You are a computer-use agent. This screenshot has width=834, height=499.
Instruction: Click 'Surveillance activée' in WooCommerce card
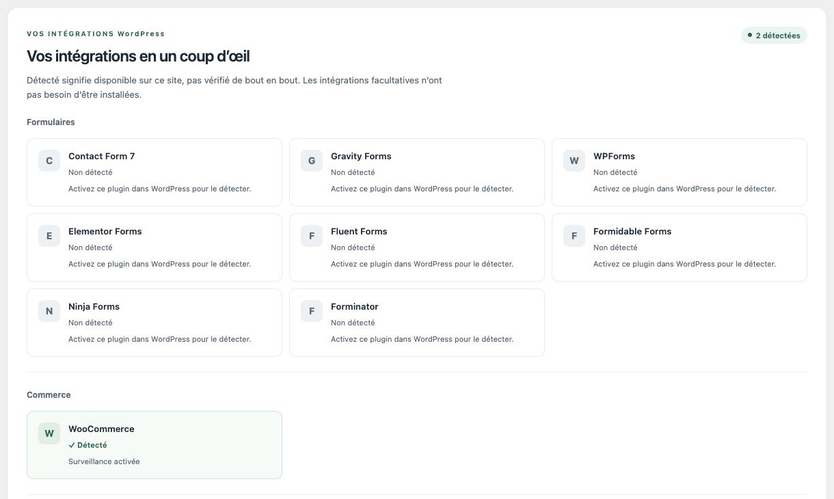point(104,462)
